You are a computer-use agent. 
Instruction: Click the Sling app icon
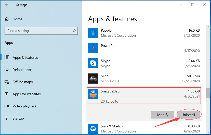tap(93, 79)
